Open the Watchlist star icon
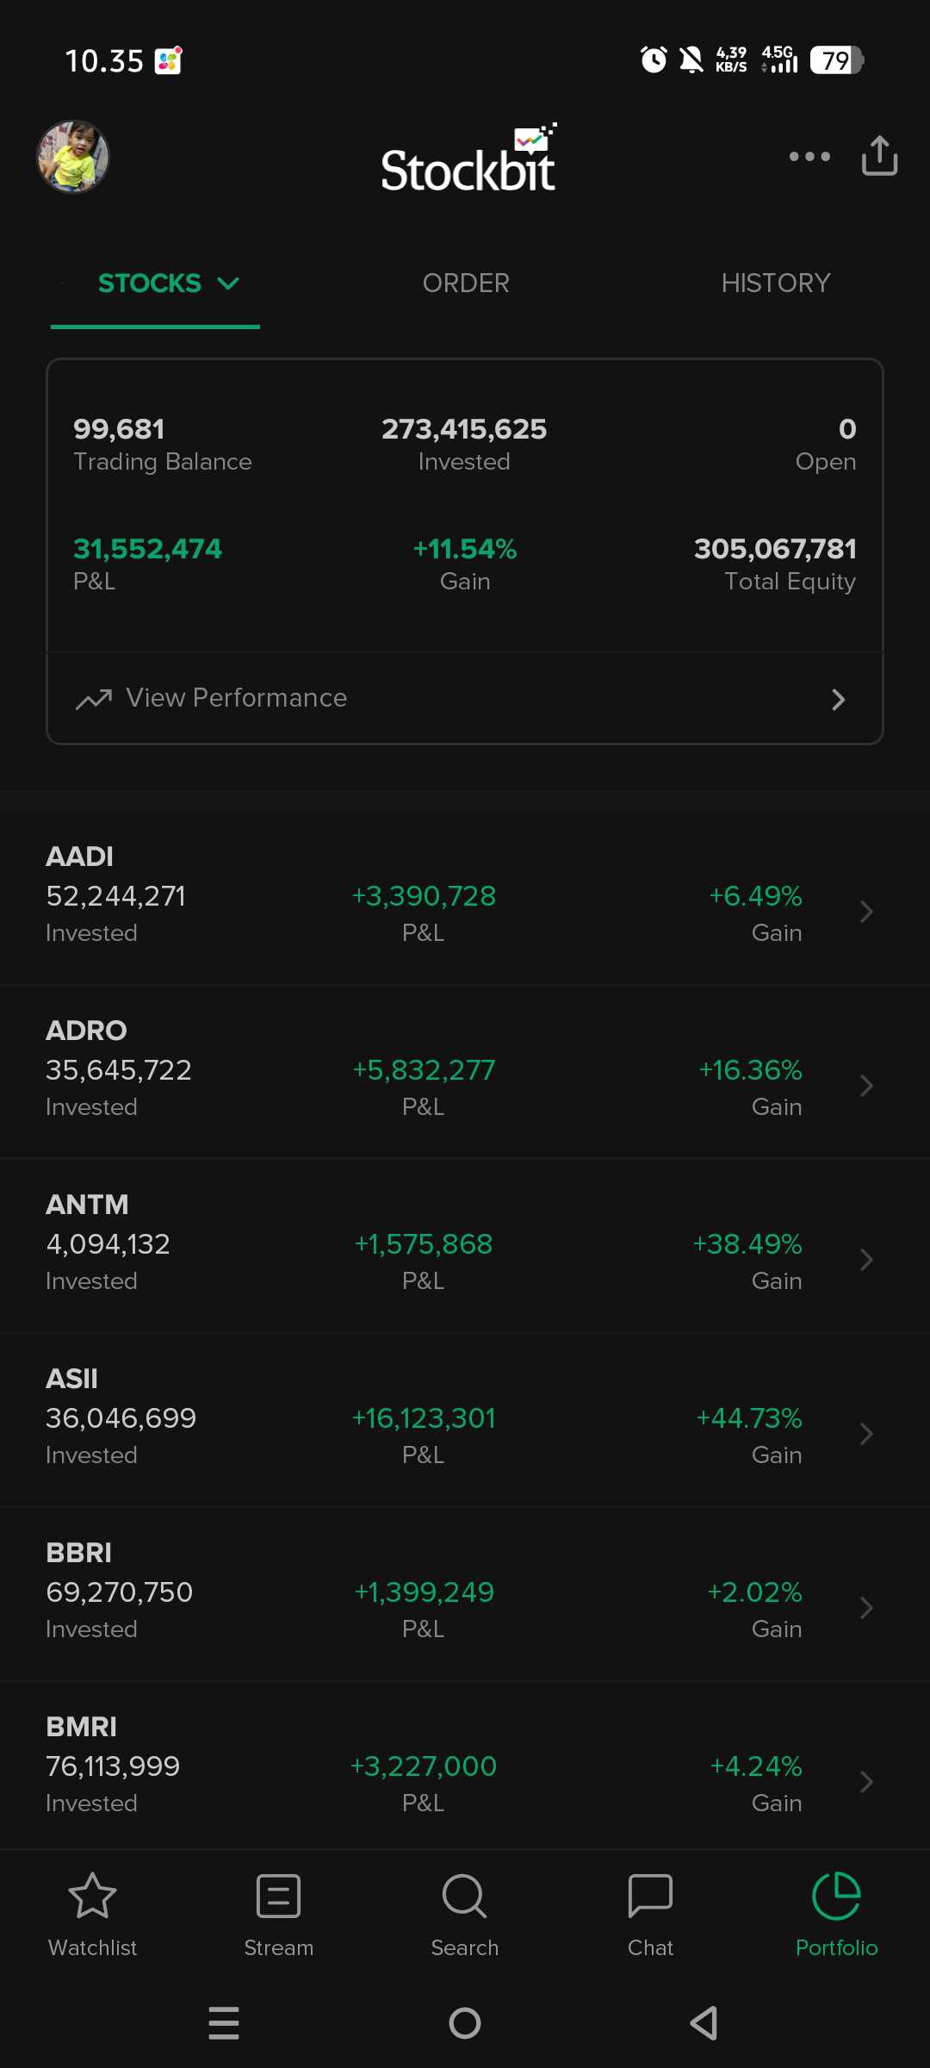Viewport: 930px width, 2068px height. 92,1896
